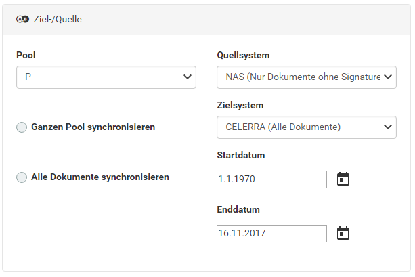The image size is (415, 277).
Task: Select Alle Dokumente synchronisieren radio button
Action: (x=22, y=177)
